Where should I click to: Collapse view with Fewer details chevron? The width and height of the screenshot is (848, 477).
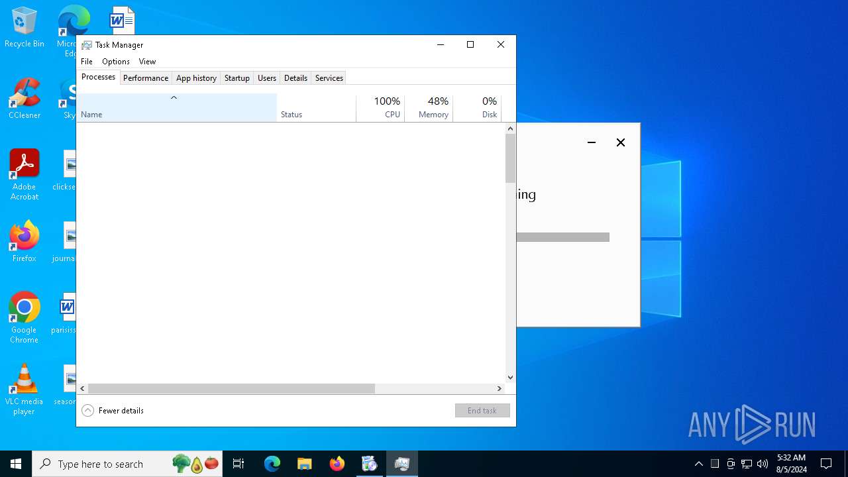point(87,411)
